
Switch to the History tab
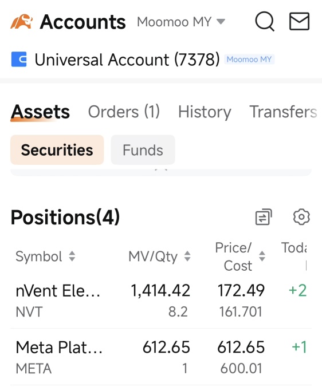tap(205, 112)
